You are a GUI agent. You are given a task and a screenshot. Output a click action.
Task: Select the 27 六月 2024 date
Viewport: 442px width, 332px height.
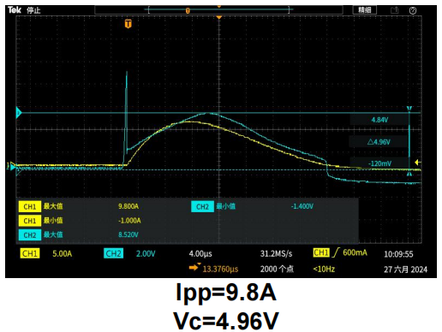click(405, 270)
